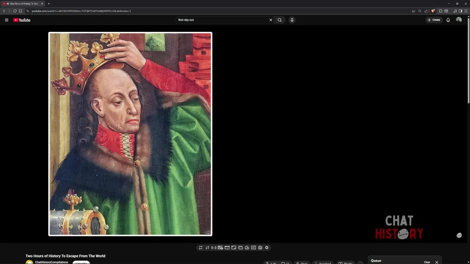Click the floating round icon at right edge

point(459,235)
